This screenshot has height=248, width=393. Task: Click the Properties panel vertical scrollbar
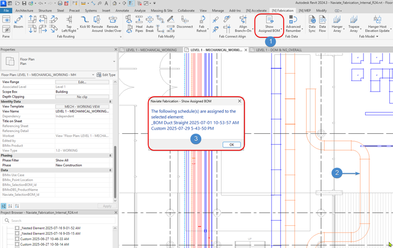coord(115,172)
